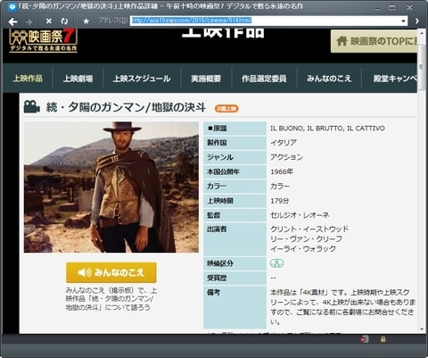
Task: Open the 上映作品 nav tab
Action: tap(28, 79)
